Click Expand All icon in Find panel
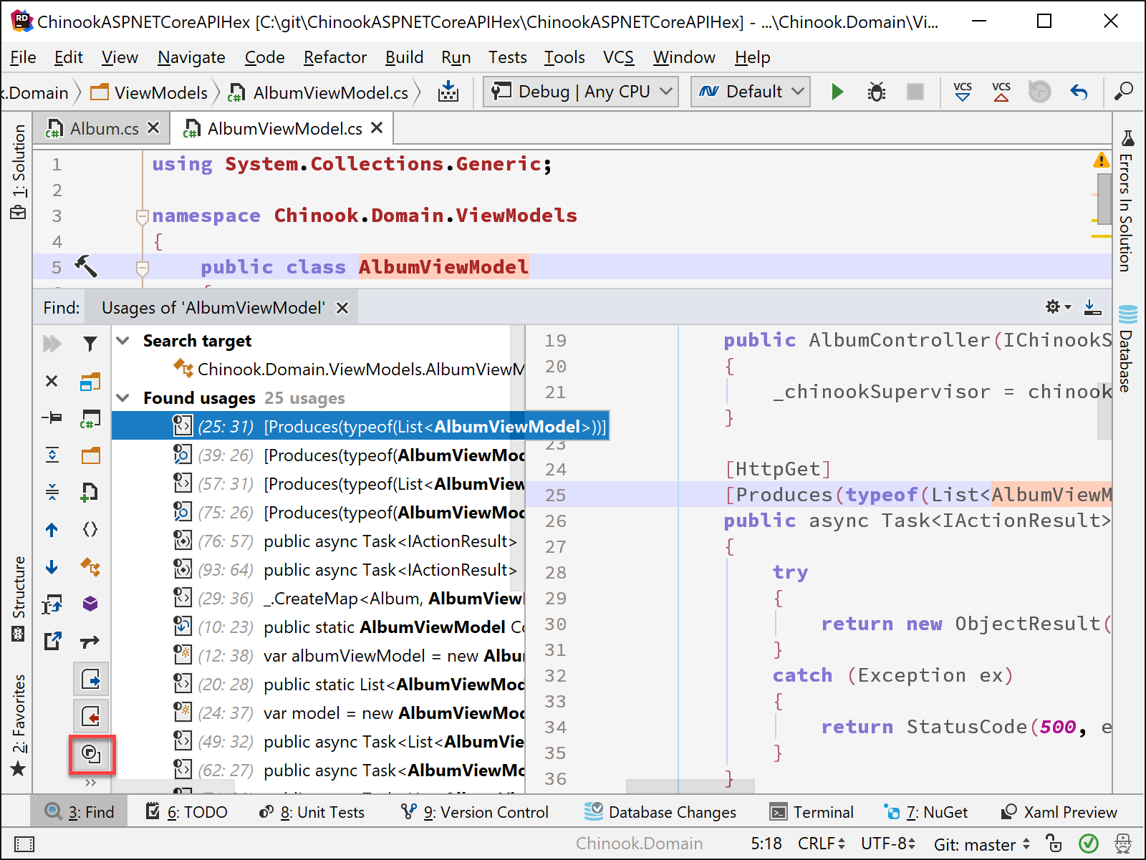Image resolution: width=1146 pixels, height=860 pixels. pos(52,455)
